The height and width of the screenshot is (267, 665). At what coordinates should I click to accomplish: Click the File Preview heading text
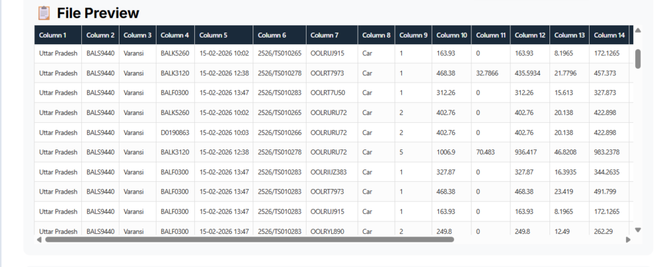tap(98, 13)
